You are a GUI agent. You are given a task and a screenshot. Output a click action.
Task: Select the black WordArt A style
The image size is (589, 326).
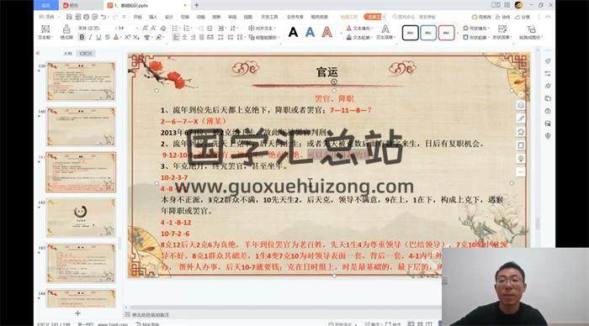point(293,32)
